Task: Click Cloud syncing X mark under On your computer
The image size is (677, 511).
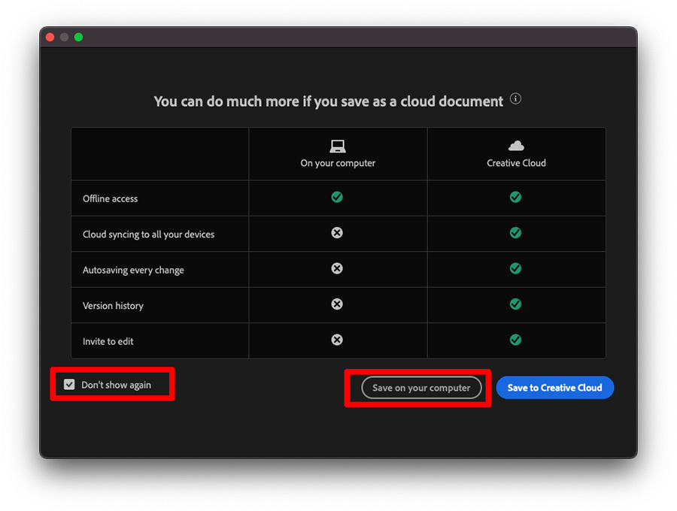Action: pyautogui.click(x=337, y=233)
